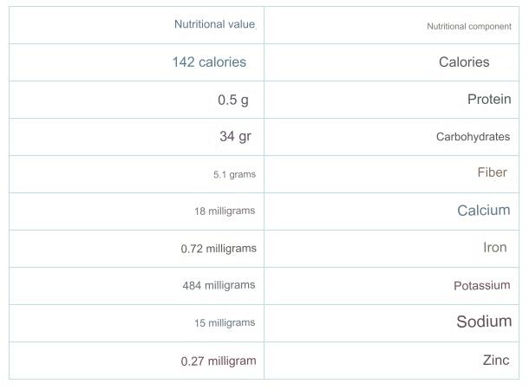Select the '0.72 milligrams' cell
Screen dimensions: 529x390
219,249
